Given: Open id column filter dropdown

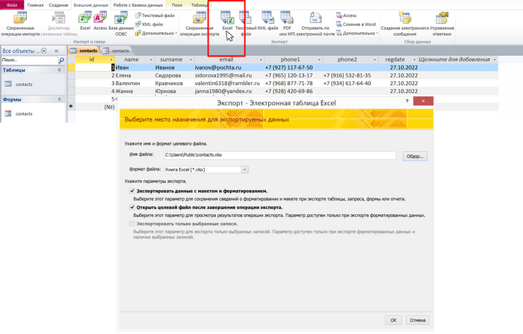Looking at the screenshot, I should [111, 60].
